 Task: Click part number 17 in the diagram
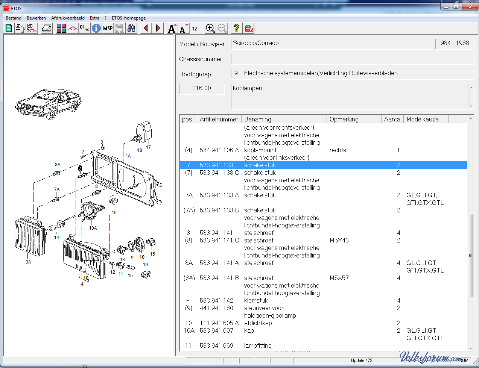point(148,147)
